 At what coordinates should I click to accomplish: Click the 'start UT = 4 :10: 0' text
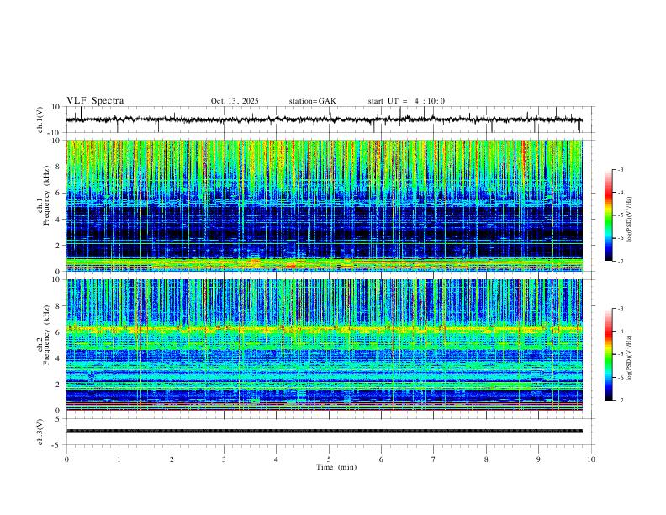(406, 101)
